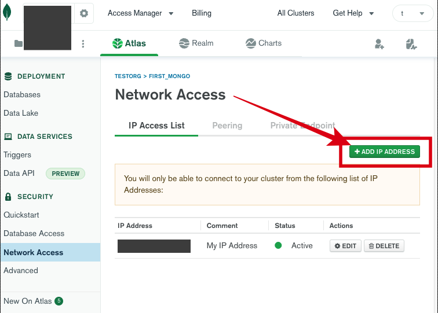Open Databases in the sidebar
Viewport: 438px width, 313px height.
point(22,94)
